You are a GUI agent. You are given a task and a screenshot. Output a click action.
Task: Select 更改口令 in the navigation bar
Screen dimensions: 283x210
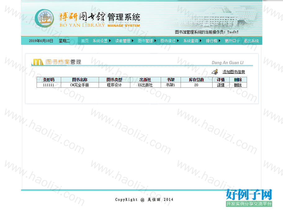click(x=232, y=41)
